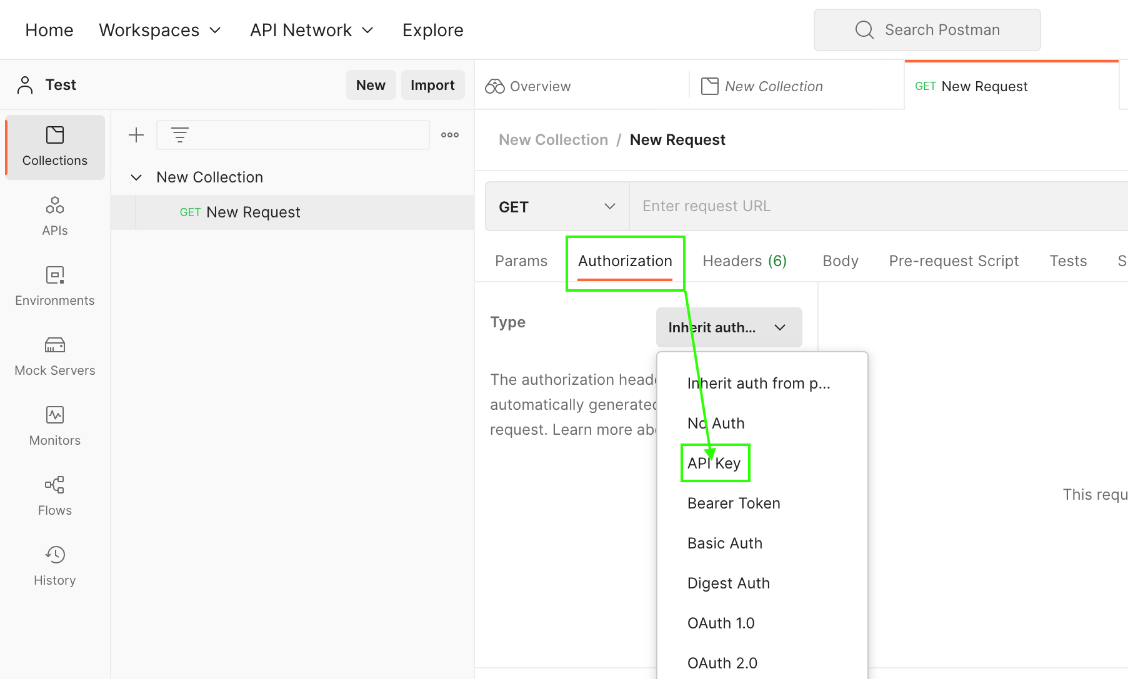
Task: Collapse the New Collection tree folder
Action: pos(136,177)
